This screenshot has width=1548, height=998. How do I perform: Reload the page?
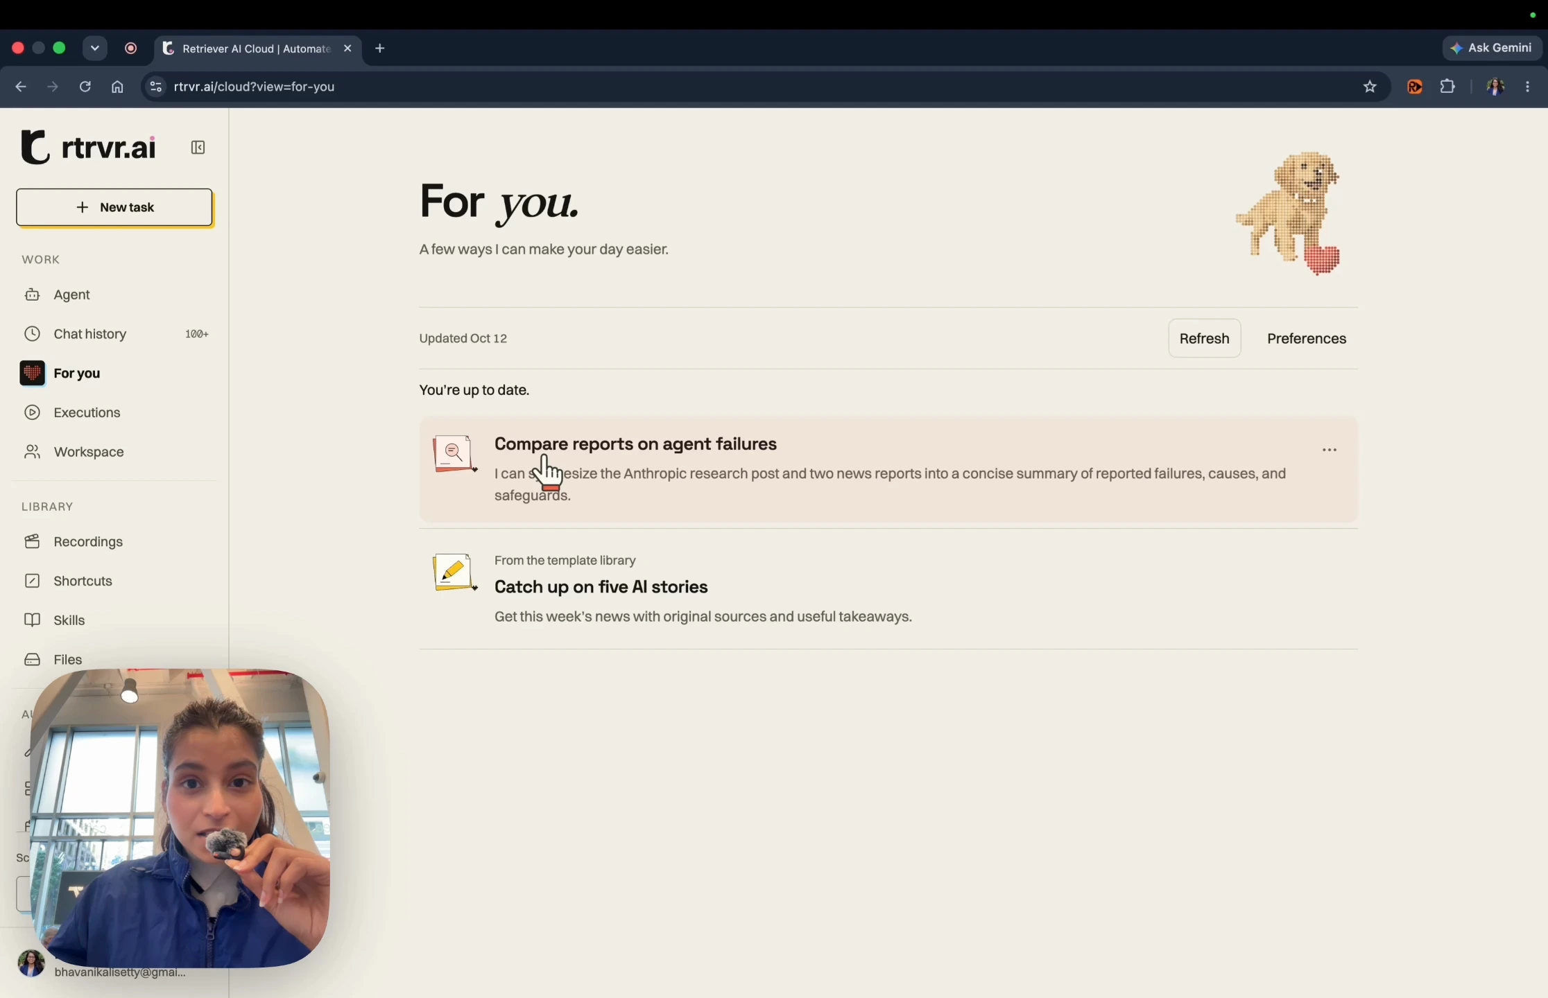85,87
